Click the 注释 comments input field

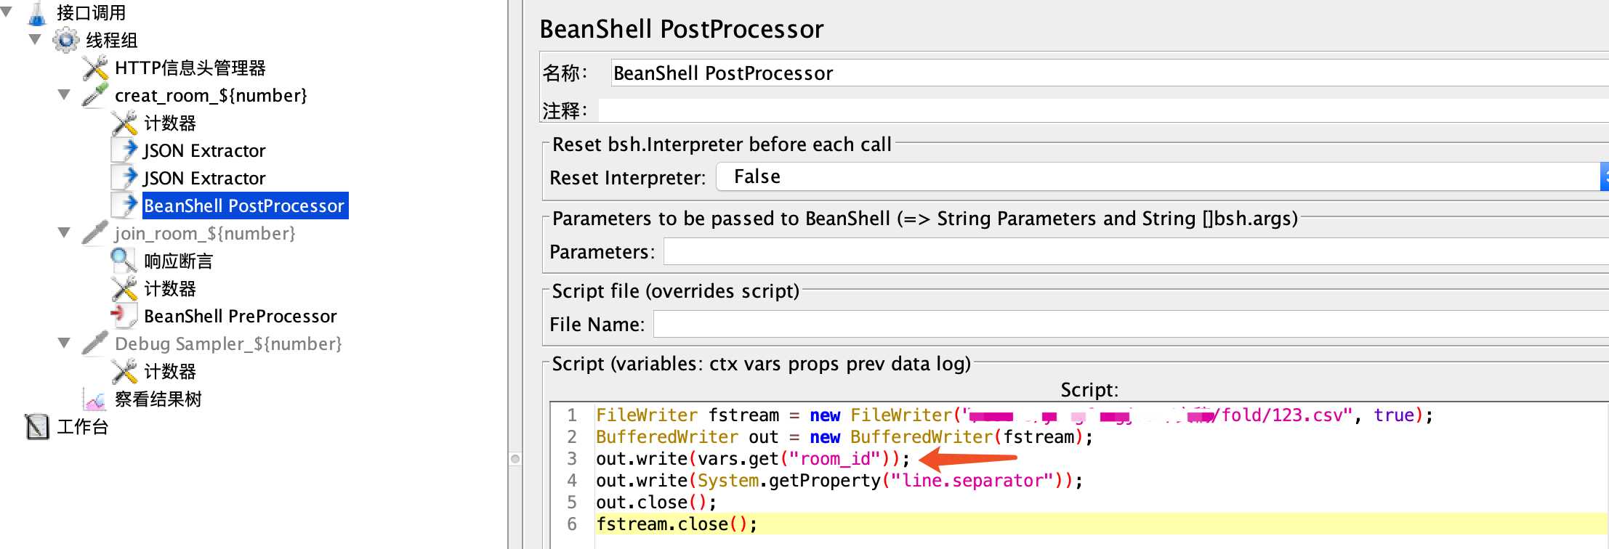pos(1103,110)
